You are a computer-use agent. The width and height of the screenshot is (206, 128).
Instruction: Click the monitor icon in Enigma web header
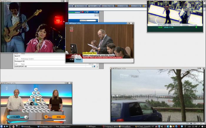tap(87, 12)
